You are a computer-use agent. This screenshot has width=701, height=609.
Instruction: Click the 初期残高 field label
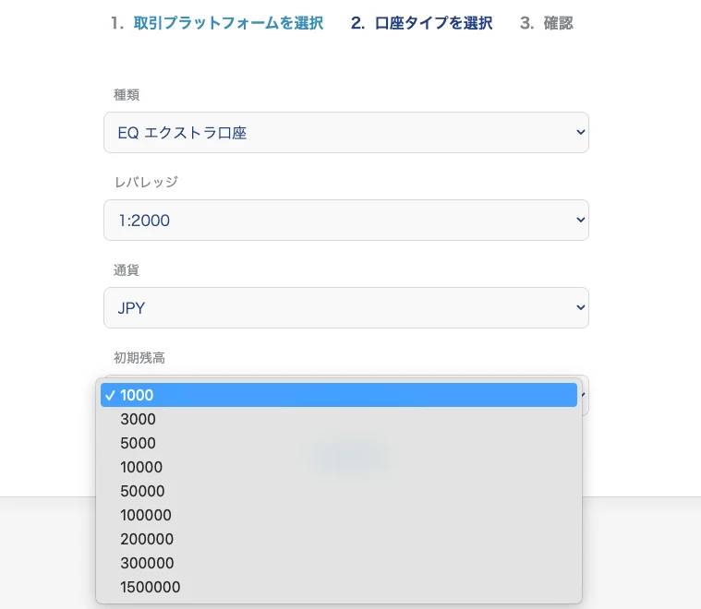139,357
